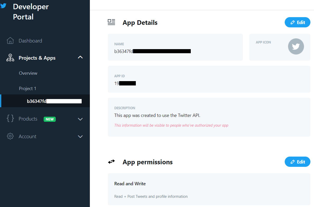Click the Projects & Apps hierarchy icon
Screen dimensions: 314x207
tap(10, 58)
